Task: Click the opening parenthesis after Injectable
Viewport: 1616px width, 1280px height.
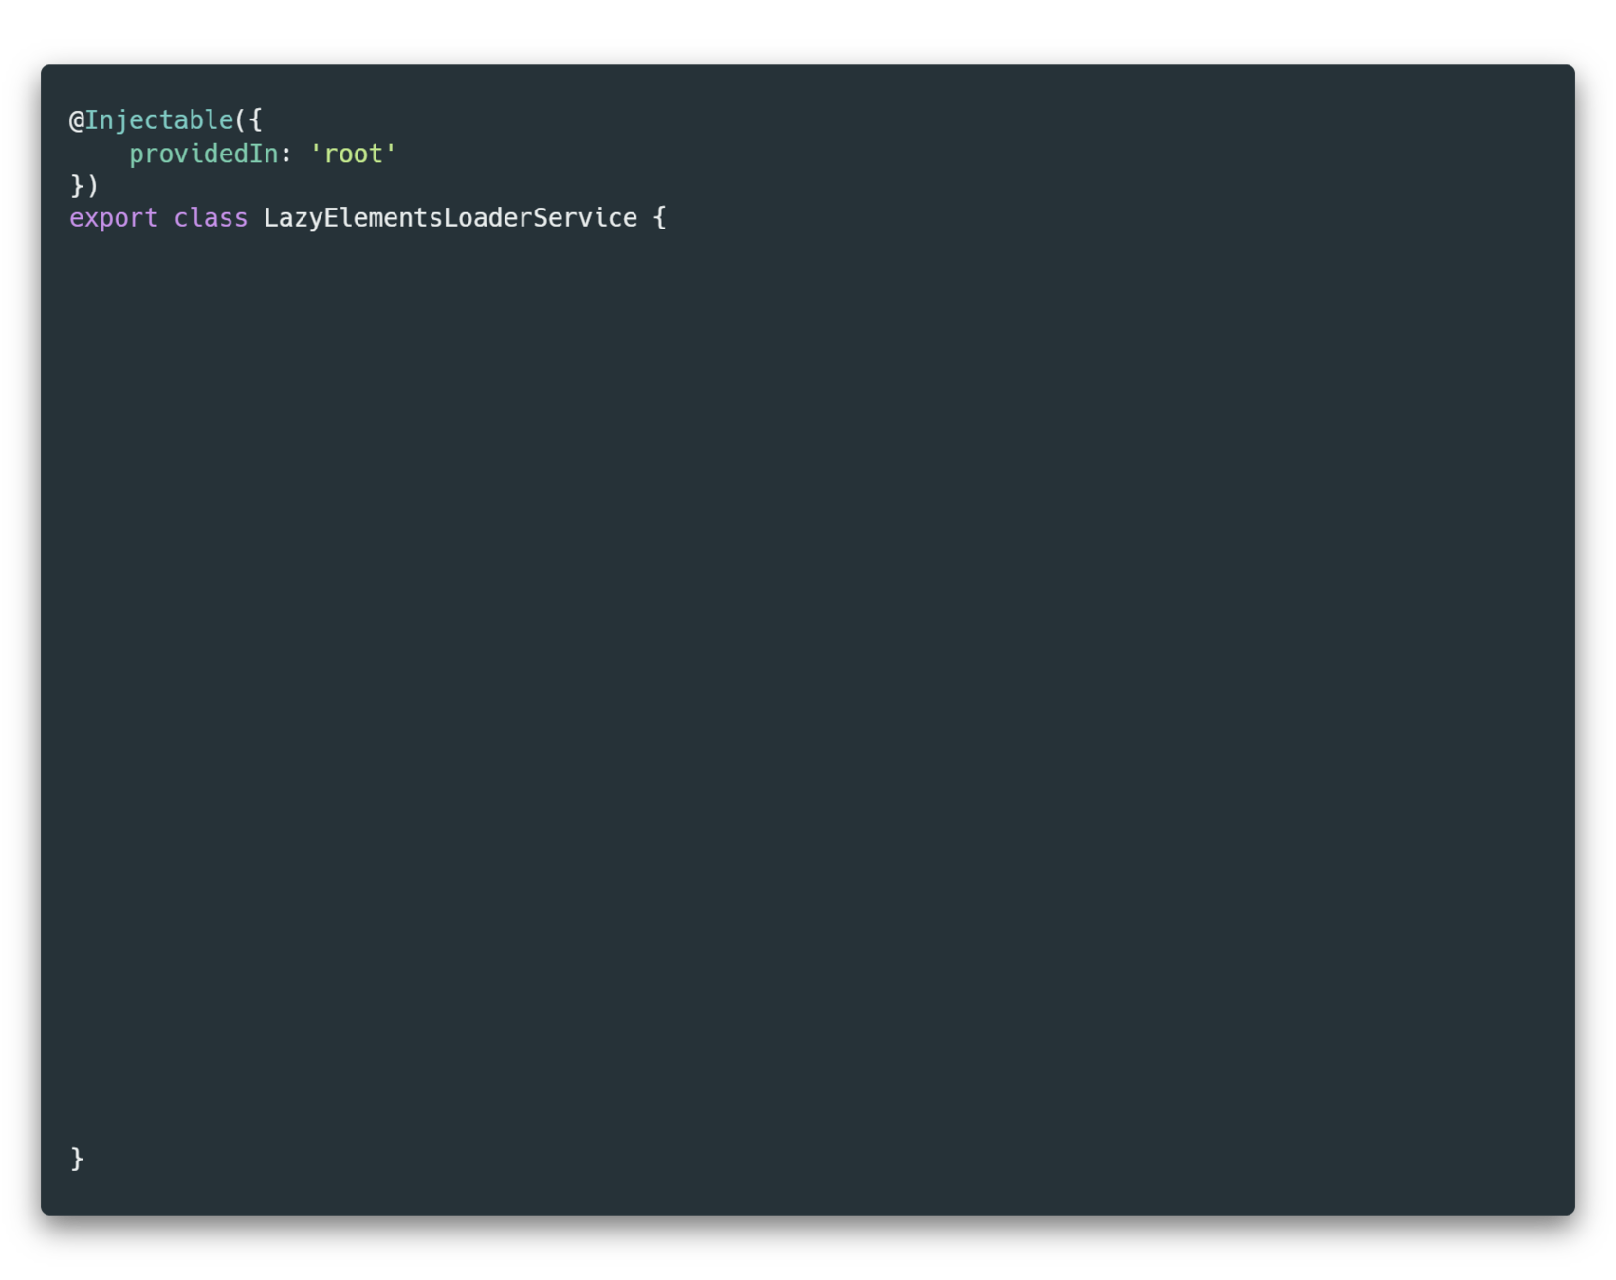Action: (241, 120)
